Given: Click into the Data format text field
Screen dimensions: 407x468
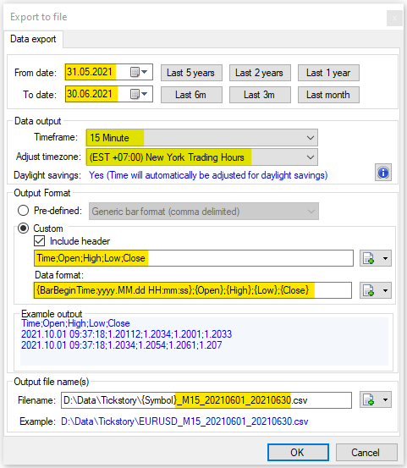Looking at the screenshot, I should tap(193, 290).
